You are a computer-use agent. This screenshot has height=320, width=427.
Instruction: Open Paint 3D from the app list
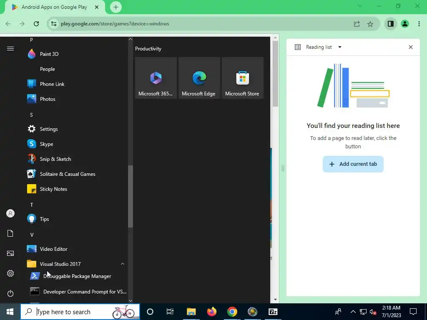[x=76, y=54]
